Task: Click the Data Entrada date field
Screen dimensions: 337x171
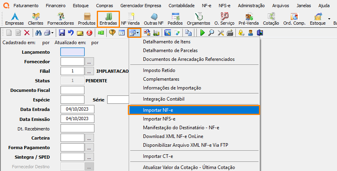Action: (77, 109)
